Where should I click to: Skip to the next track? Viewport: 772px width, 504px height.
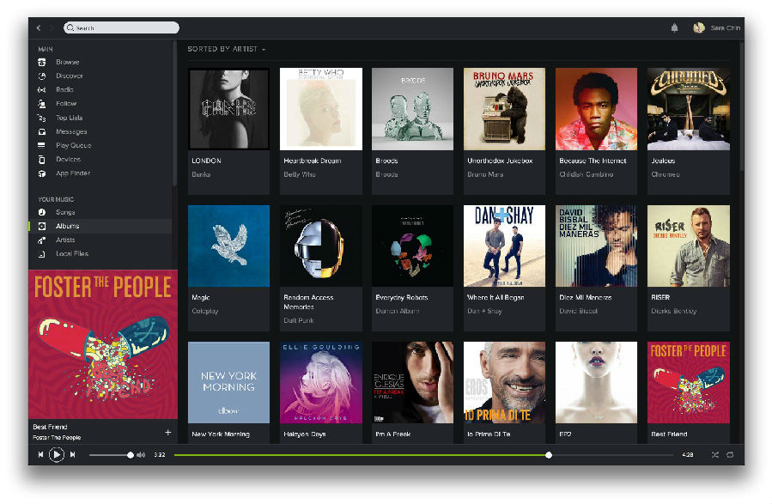[72, 454]
